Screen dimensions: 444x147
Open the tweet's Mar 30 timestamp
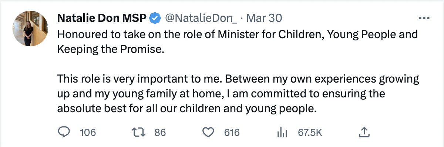[x=264, y=18]
